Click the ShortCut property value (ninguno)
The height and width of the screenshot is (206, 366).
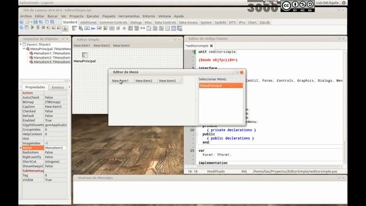(55, 161)
